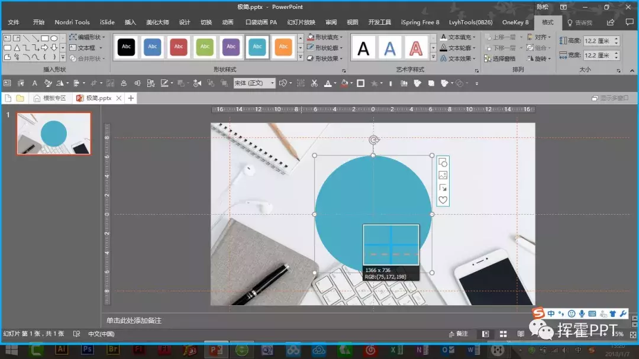Open the 宋体 (正文) font dropdown
639x359 pixels.
pos(254,83)
